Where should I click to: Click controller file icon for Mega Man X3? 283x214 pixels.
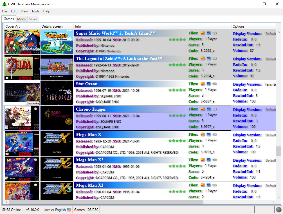[x=214, y=185]
